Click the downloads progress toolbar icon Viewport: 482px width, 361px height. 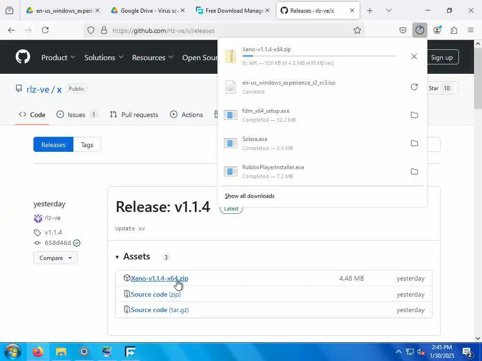[419, 30]
